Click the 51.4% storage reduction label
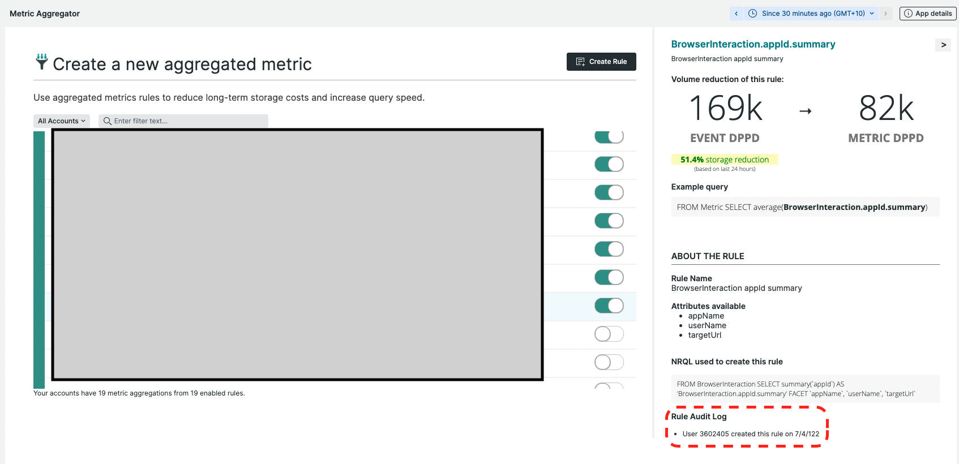This screenshot has width=959, height=464. pyautogui.click(x=725, y=160)
